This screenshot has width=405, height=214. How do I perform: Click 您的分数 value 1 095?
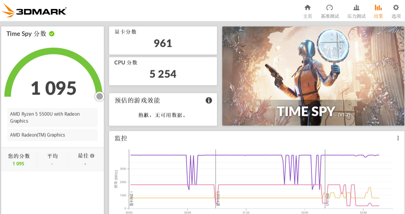pos(19,164)
